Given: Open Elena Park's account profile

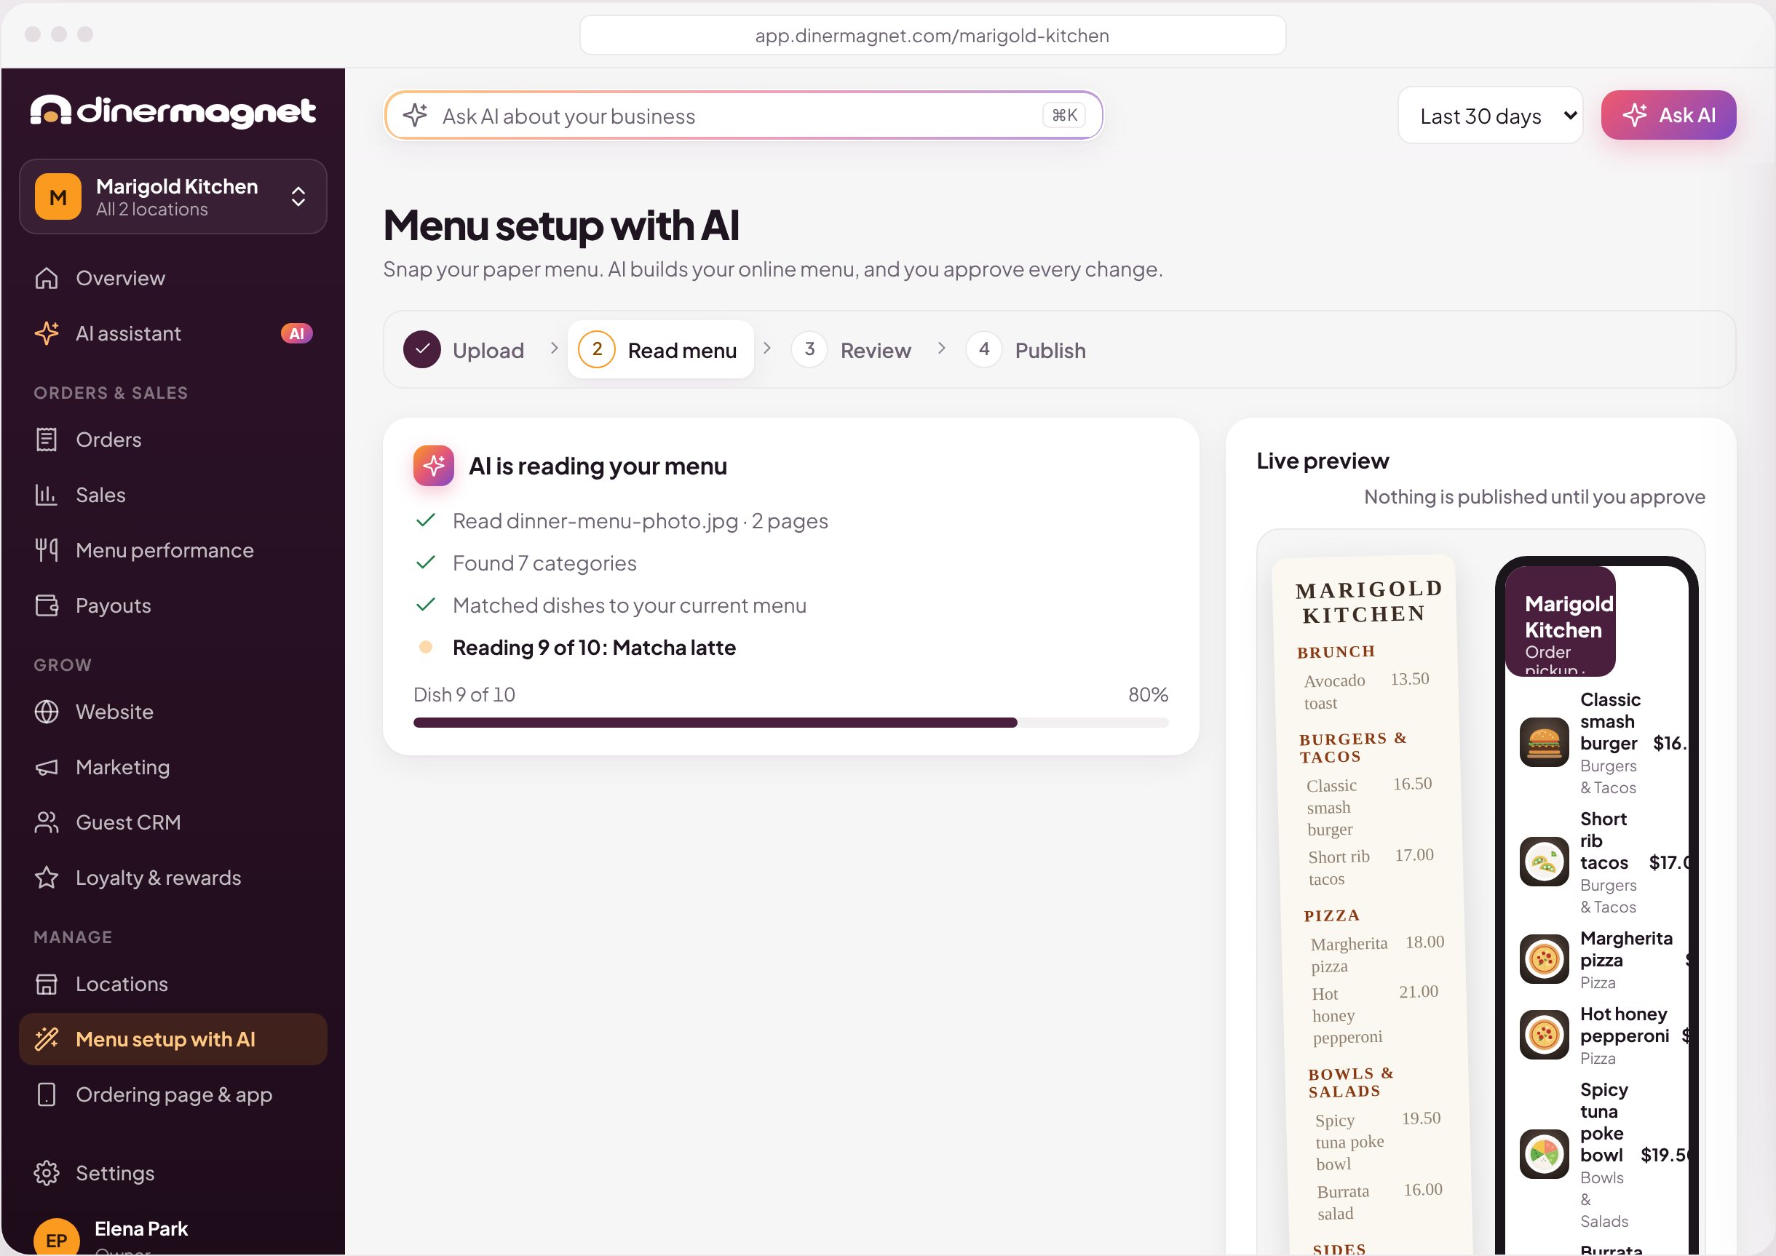Looking at the screenshot, I should click(x=173, y=1235).
